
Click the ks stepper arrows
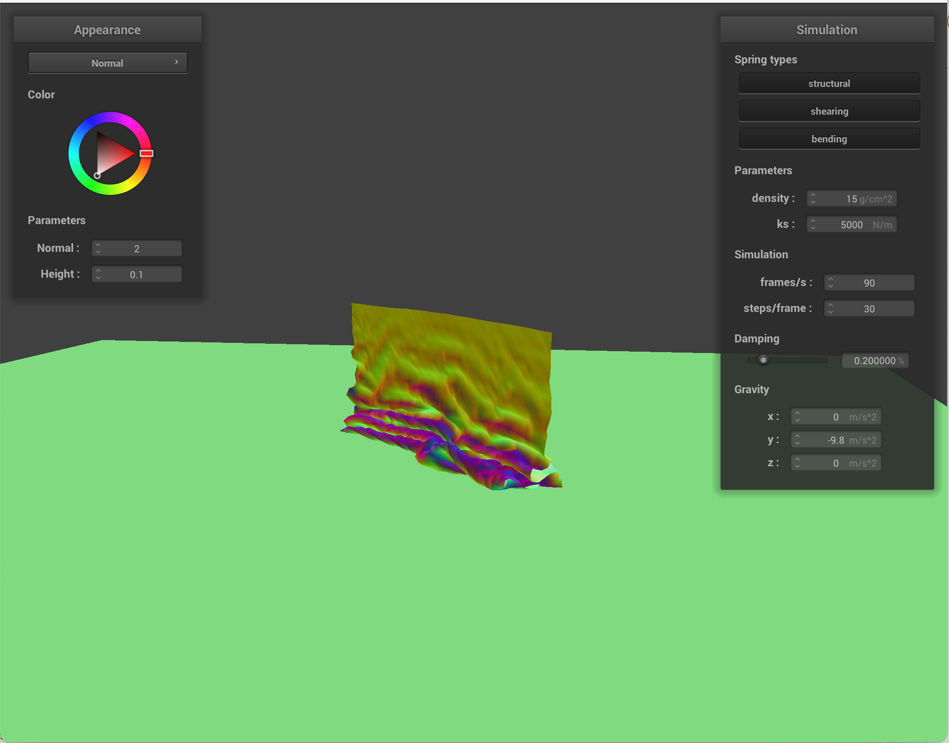point(813,225)
